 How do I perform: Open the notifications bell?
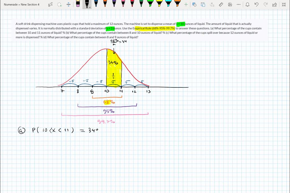point(248,5)
